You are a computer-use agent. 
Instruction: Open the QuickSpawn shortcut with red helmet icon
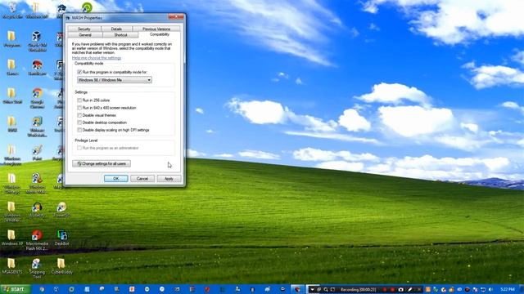(37, 67)
